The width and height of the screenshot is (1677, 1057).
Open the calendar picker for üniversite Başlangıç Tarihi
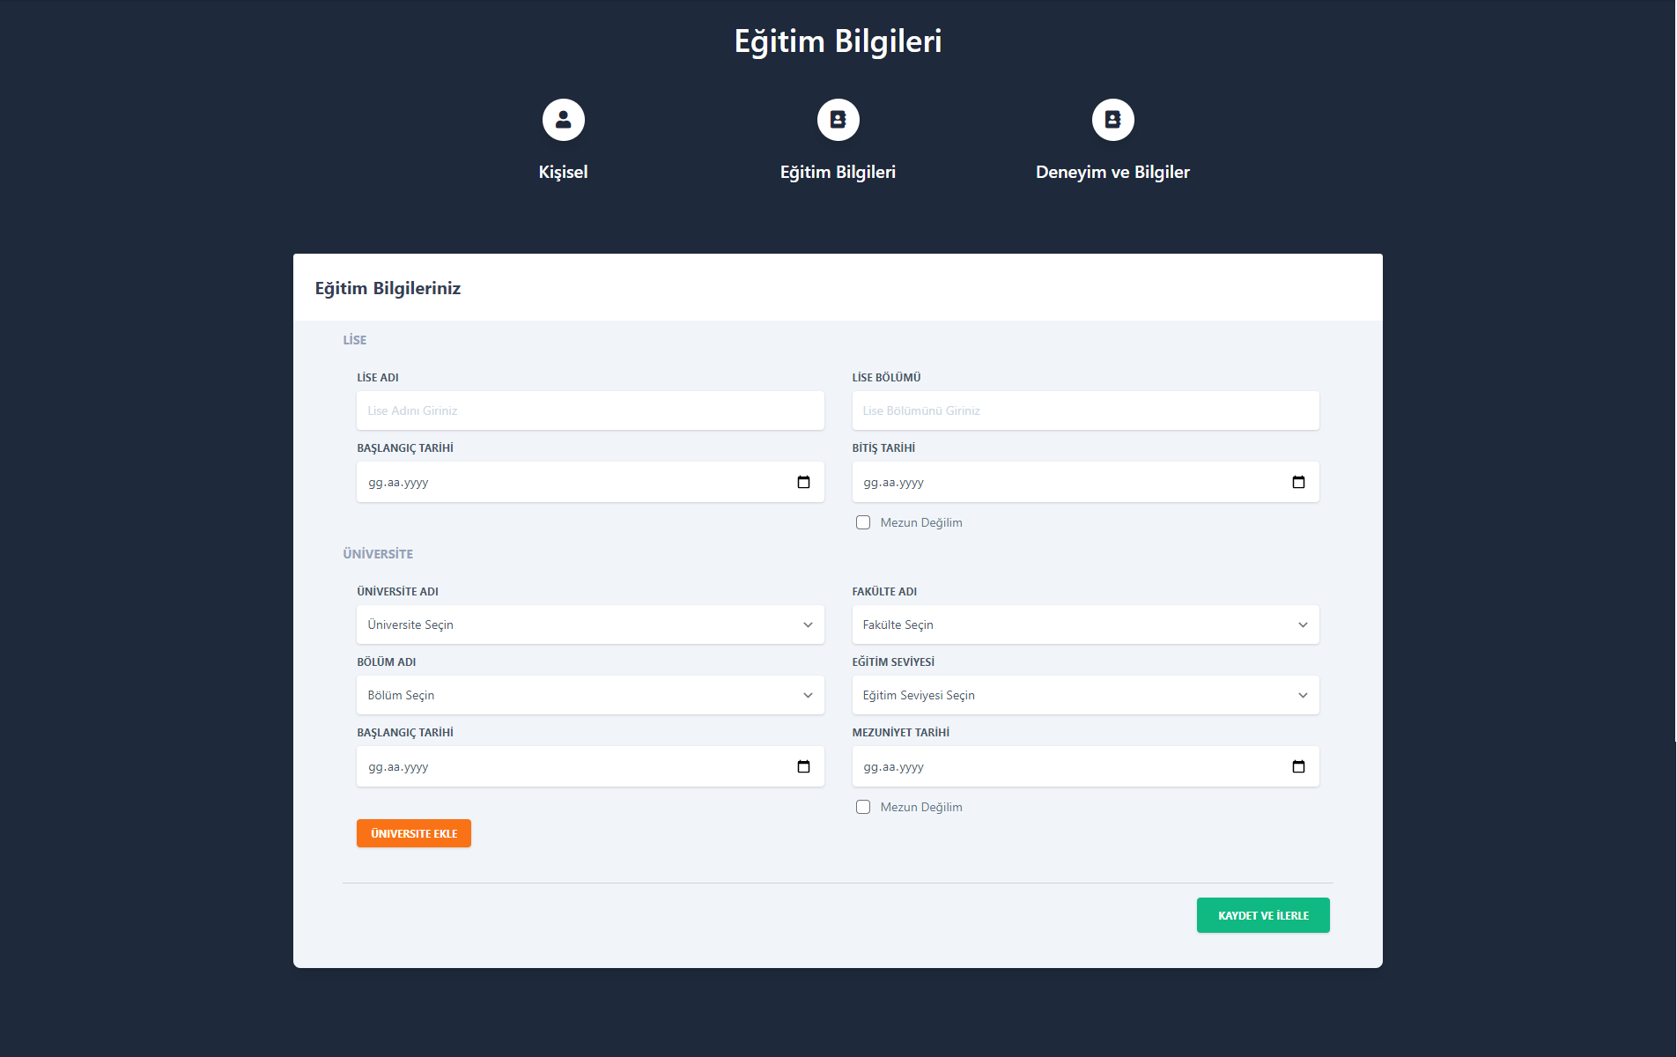pos(802,766)
